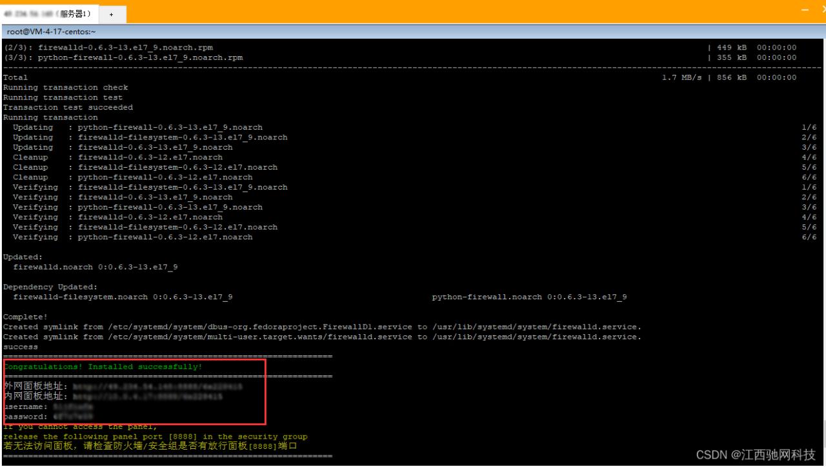Click the green 'Congratulations! Installed successfully!' line
826x467 pixels.
103,367
